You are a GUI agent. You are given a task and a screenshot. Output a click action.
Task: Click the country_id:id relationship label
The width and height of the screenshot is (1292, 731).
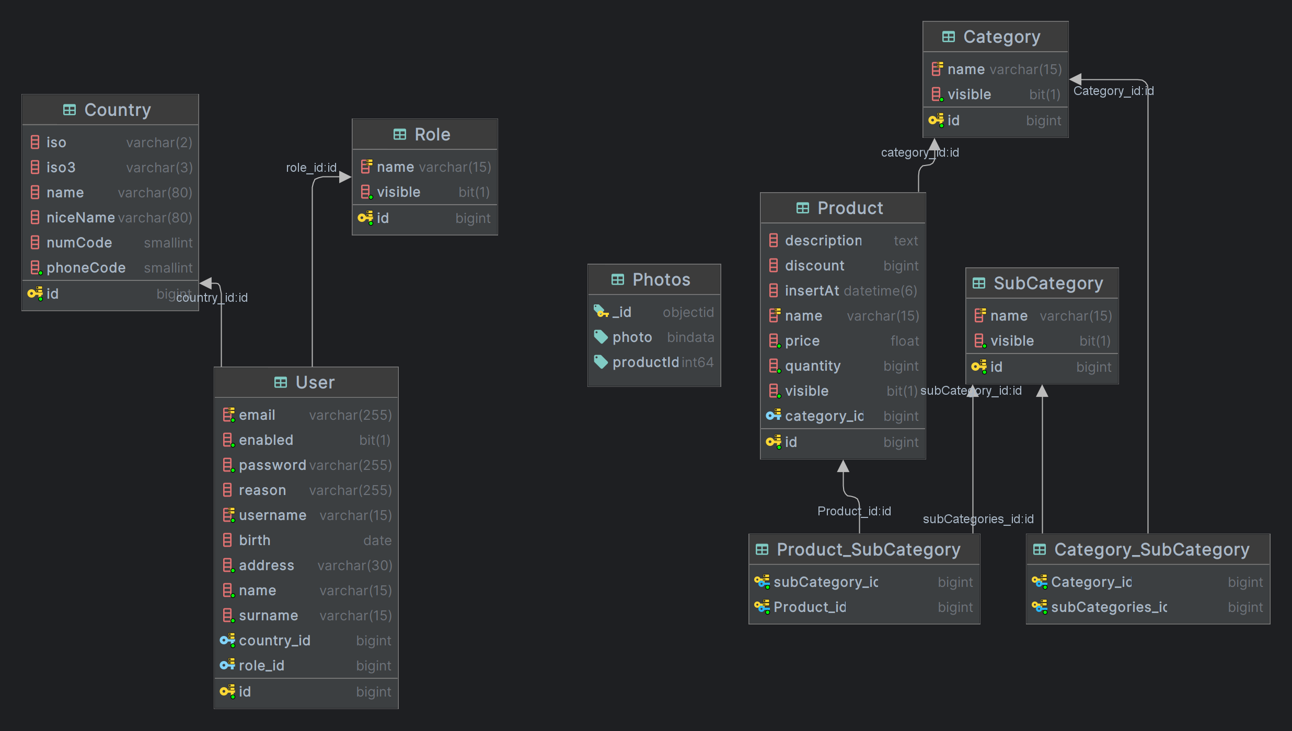point(212,298)
